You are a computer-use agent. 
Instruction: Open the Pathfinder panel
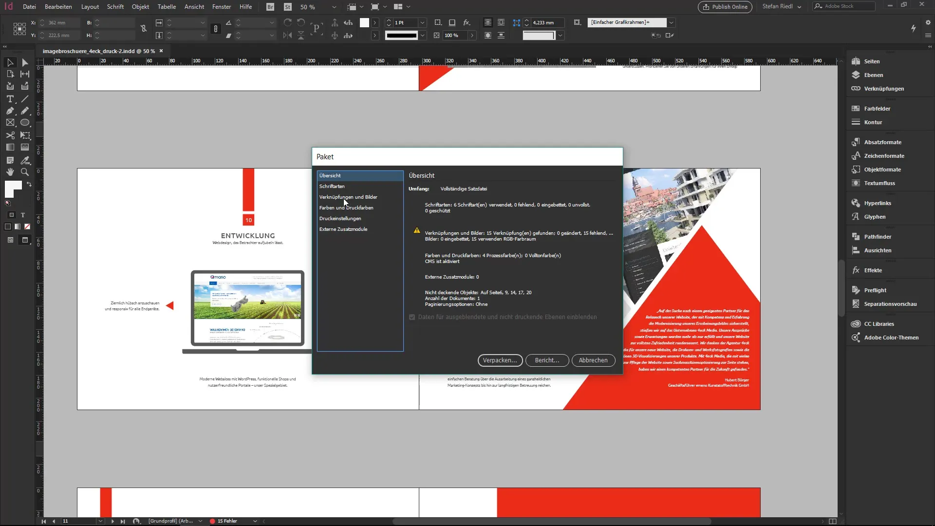tap(877, 237)
